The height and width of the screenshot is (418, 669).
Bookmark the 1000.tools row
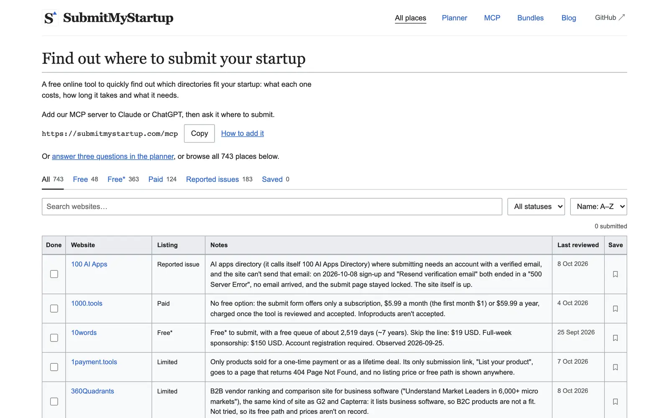click(x=615, y=308)
